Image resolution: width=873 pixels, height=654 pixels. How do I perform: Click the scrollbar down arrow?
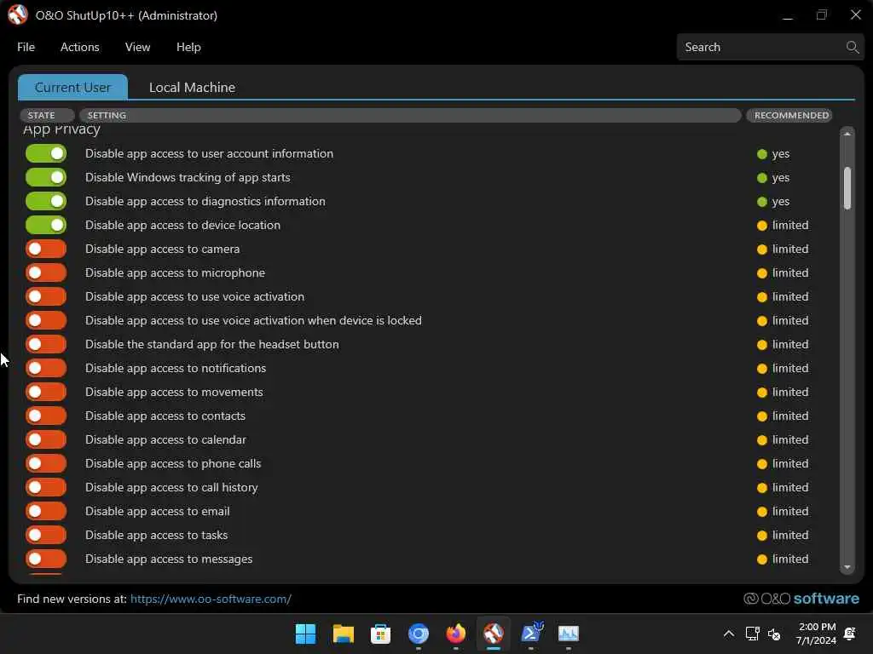click(847, 567)
